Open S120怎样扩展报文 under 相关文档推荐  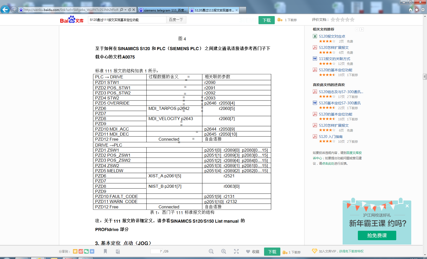(334, 48)
